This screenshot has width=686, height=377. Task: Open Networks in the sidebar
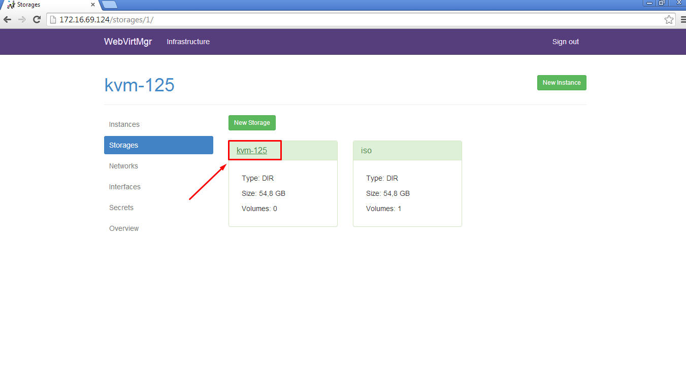(158, 166)
